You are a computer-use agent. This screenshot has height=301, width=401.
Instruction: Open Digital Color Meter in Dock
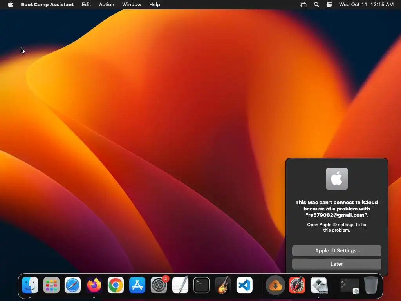(x=297, y=285)
